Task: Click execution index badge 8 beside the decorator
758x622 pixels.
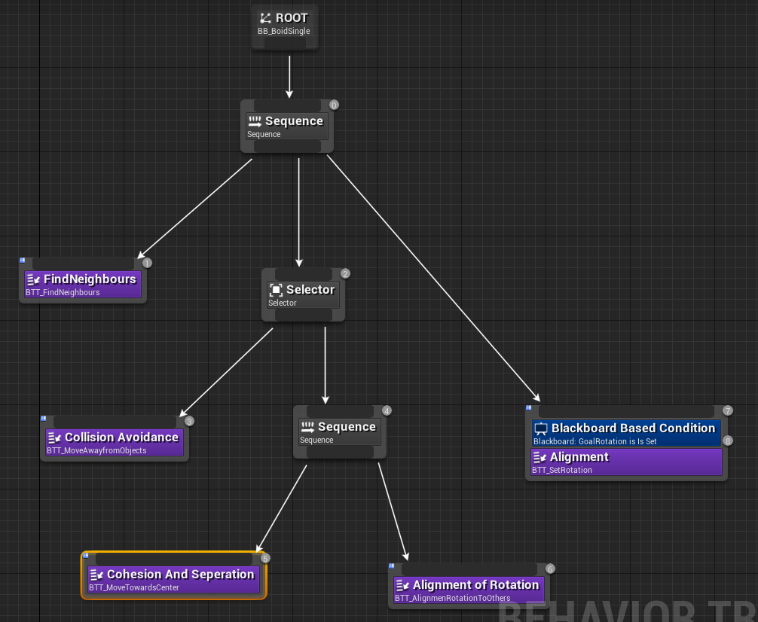Action: pos(728,441)
